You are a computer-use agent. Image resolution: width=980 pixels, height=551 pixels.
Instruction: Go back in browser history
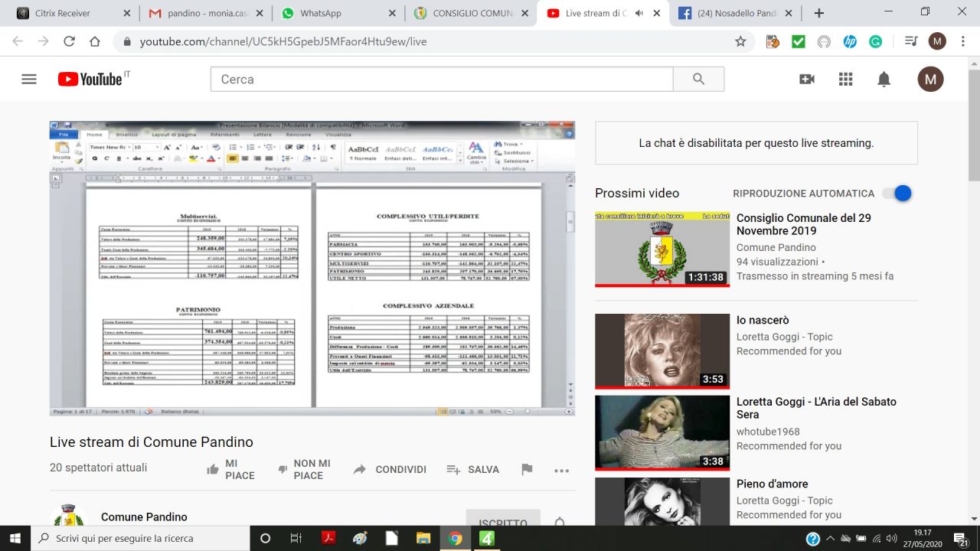(18, 42)
